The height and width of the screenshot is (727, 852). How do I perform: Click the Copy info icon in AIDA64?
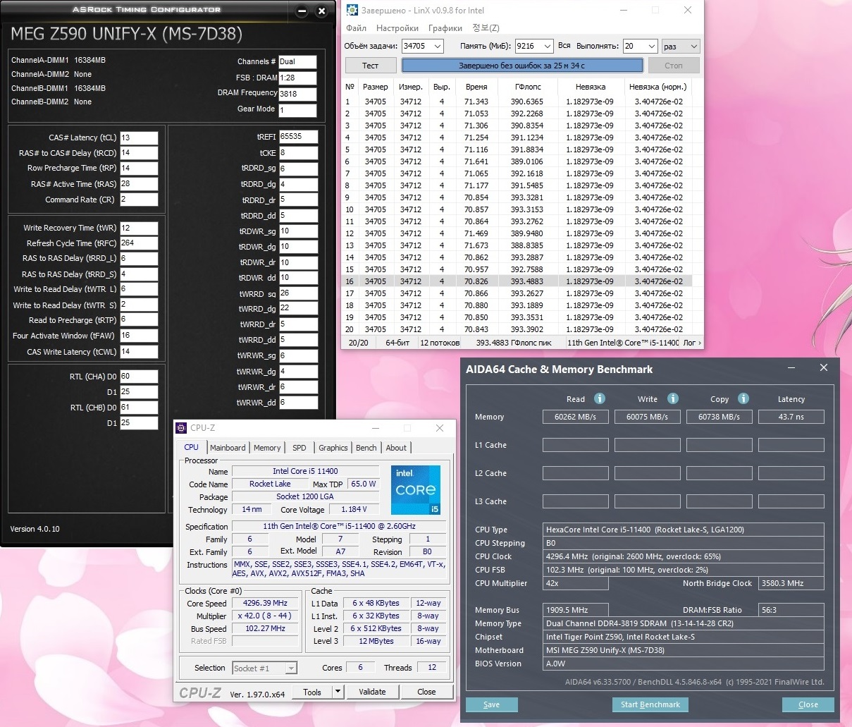point(743,398)
